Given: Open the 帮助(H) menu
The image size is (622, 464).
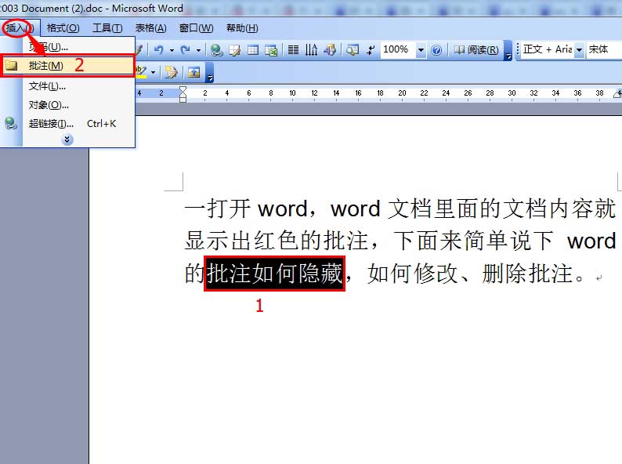Looking at the screenshot, I should pos(242,28).
